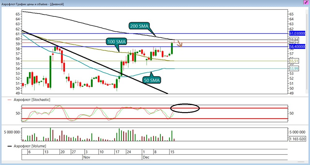Image resolution: width=310 pixels, height=165 pixels.
Task: Click '65' on the left price axis
Action: click(x=18, y=14)
